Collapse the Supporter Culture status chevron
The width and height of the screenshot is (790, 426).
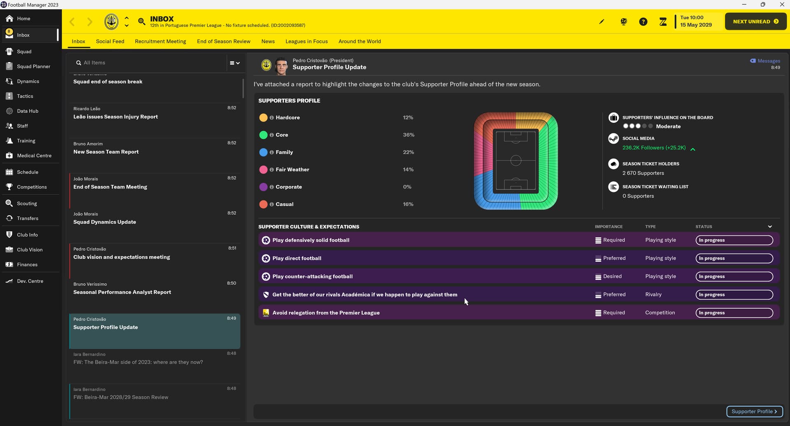(770, 227)
